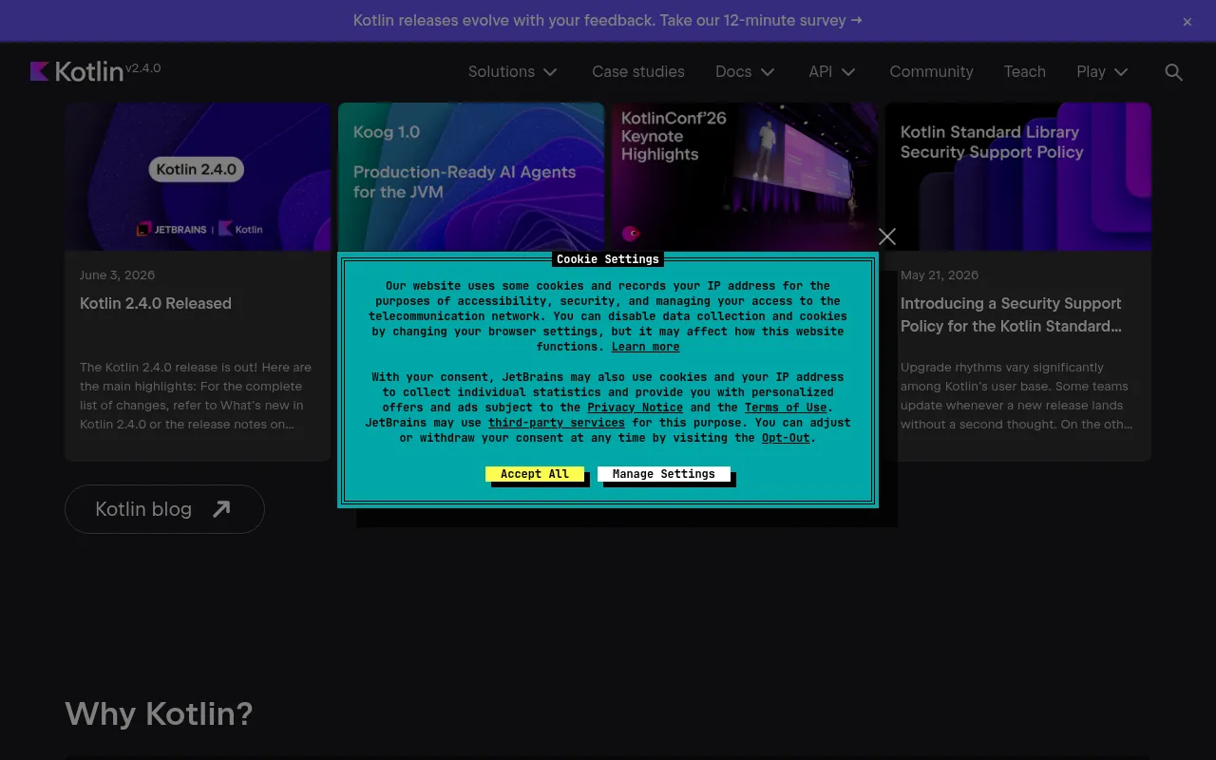Expand the Docs dropdown
This screenshot has width=1216, height=760.
point(746,72)
